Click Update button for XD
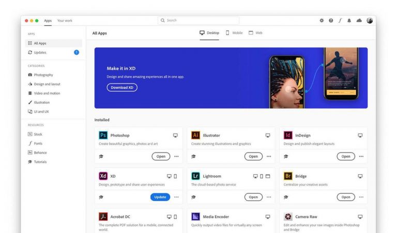The image size is (397, 233). [x=160, y=197]
